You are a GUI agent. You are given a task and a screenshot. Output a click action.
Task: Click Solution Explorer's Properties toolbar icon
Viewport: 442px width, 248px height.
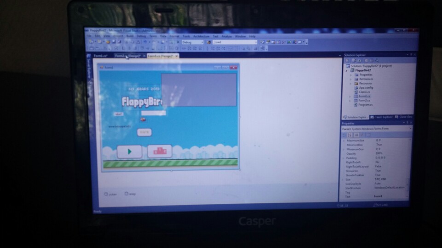347,61
